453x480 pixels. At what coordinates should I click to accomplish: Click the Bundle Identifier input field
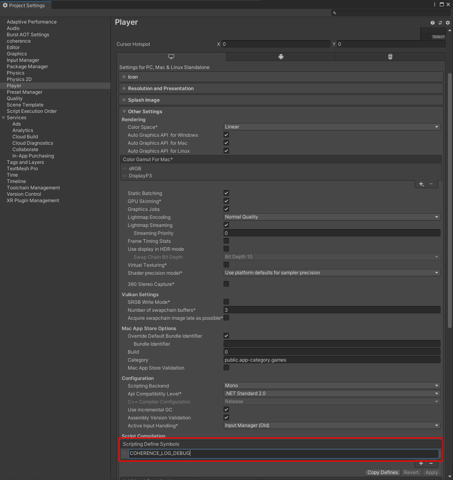(332, 344)
